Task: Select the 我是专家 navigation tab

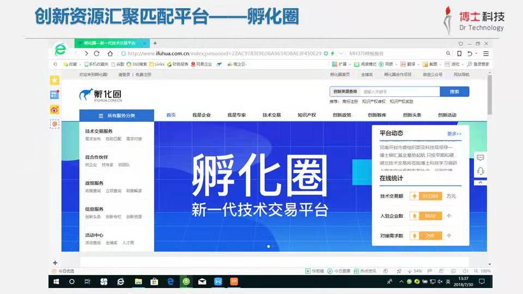Action: tap(236, 115)
